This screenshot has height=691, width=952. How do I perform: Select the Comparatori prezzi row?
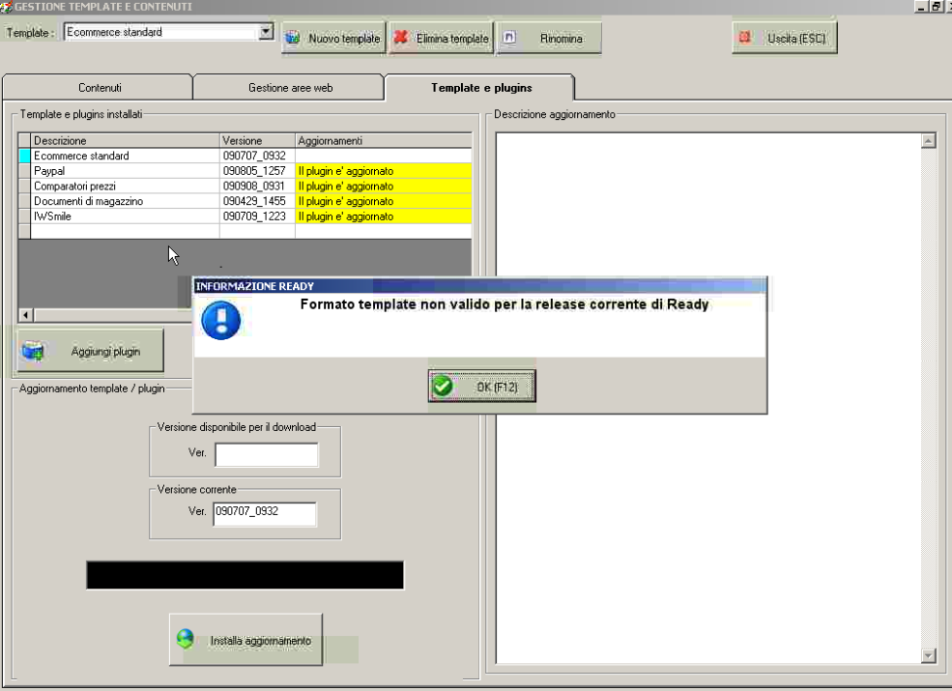245,186
